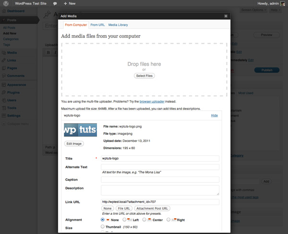Image resolution: width=288 pixels, height=234 pixels.
Task: Click the plus New icon in admin bar
Action: coord(65,3)
